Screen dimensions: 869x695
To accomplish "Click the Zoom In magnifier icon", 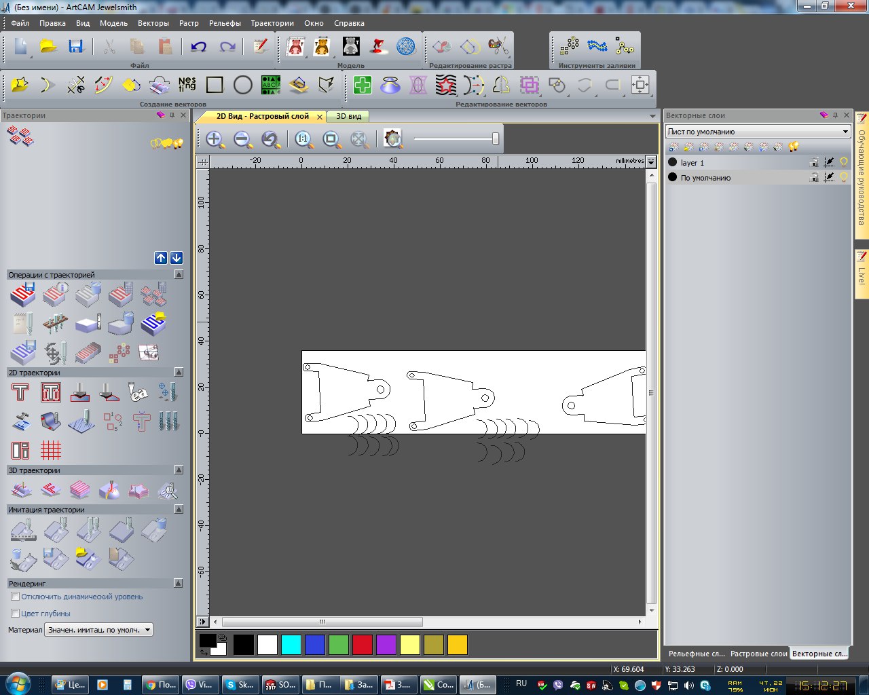I will [215, 139].
